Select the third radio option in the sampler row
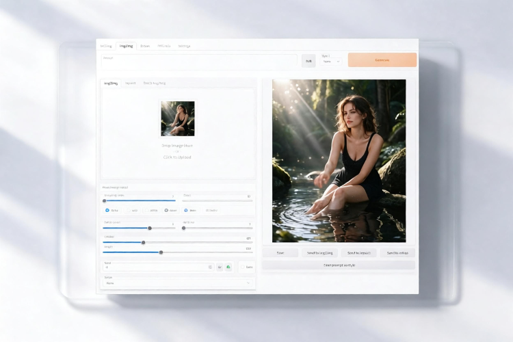 [151, 211]
